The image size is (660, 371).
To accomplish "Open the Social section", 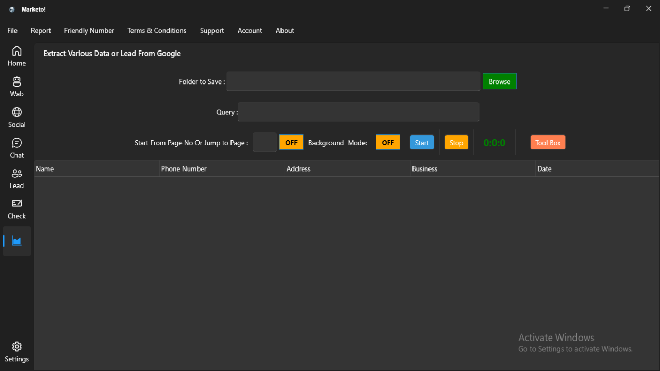I will click(x=16, y=116).
